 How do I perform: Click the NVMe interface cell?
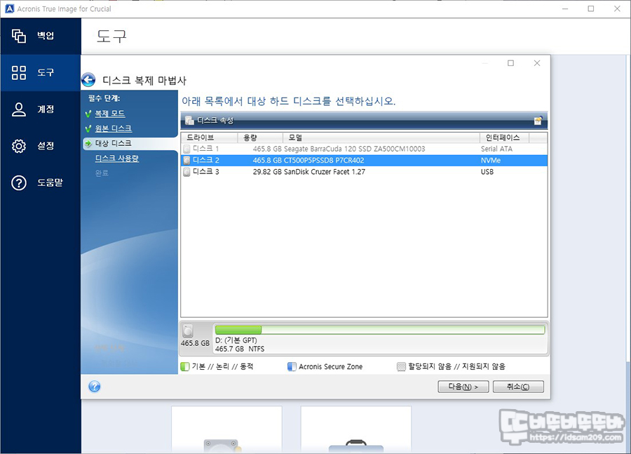[x=491, y=160]
